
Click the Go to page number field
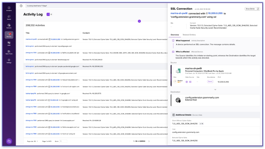click(63, 141)
